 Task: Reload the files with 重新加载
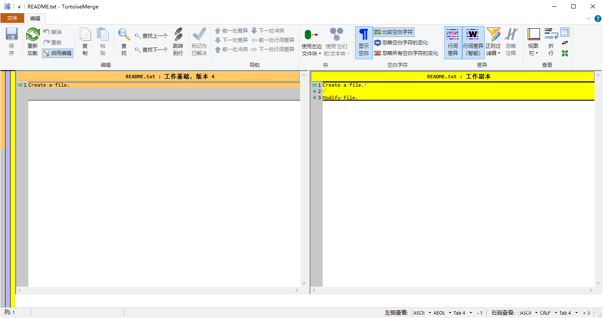pyautogui.click(x=33, y=41)
